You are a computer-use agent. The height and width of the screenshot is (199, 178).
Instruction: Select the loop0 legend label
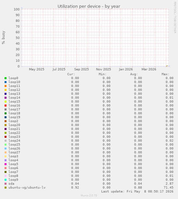tap(13, 78)
